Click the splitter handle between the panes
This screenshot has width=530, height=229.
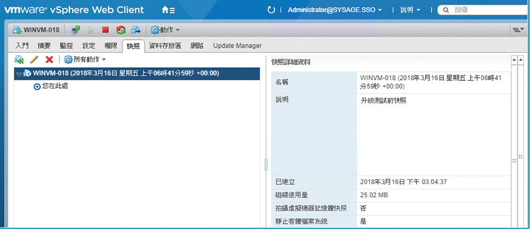coord(266,165)
